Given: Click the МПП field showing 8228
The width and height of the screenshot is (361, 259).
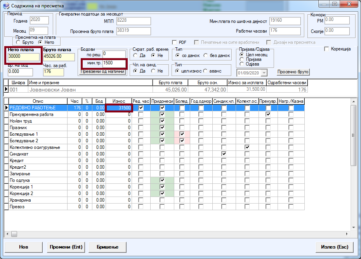Looking at the screenshot, I should (134, 21).
